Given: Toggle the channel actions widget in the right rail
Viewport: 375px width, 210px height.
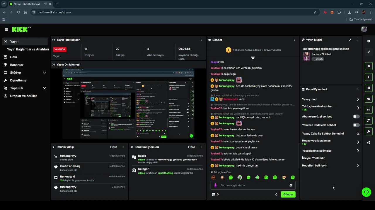Looking at the screenshot, I should pyautogui.click(x=369, y=120).
